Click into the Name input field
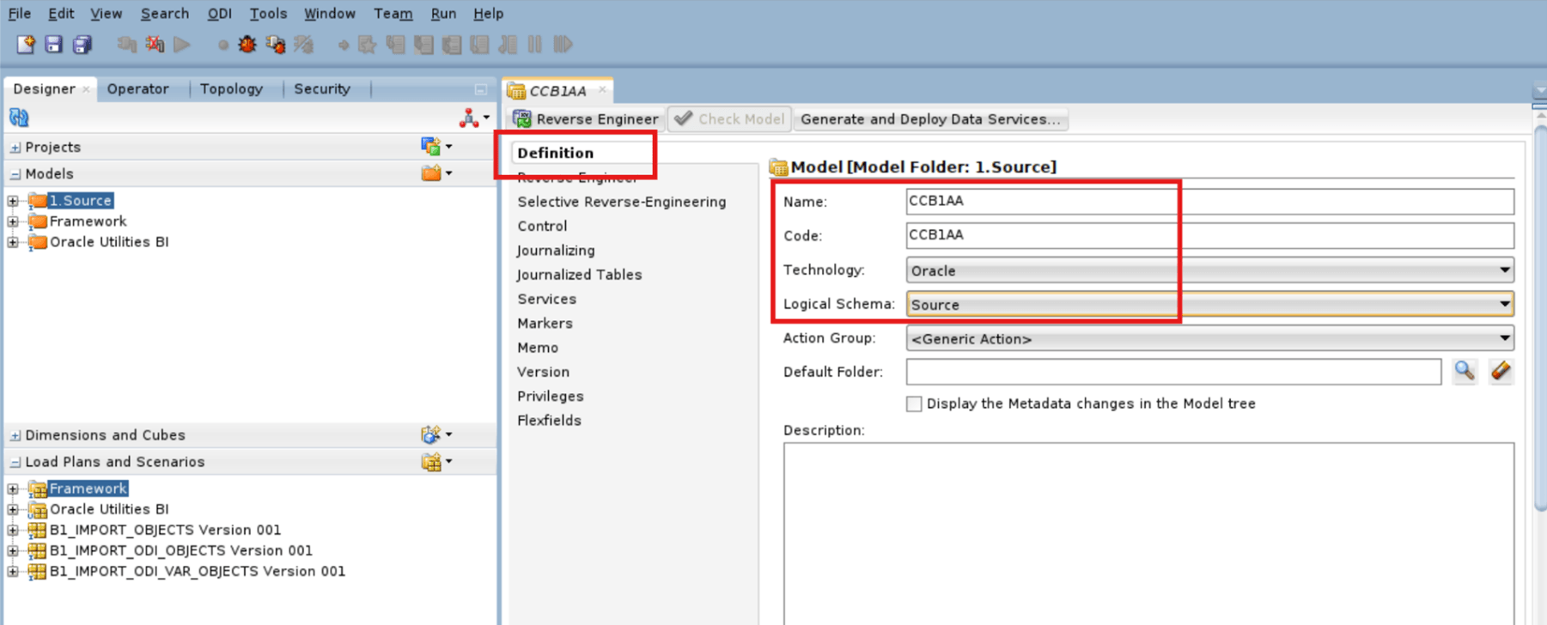 (1209, 201)
